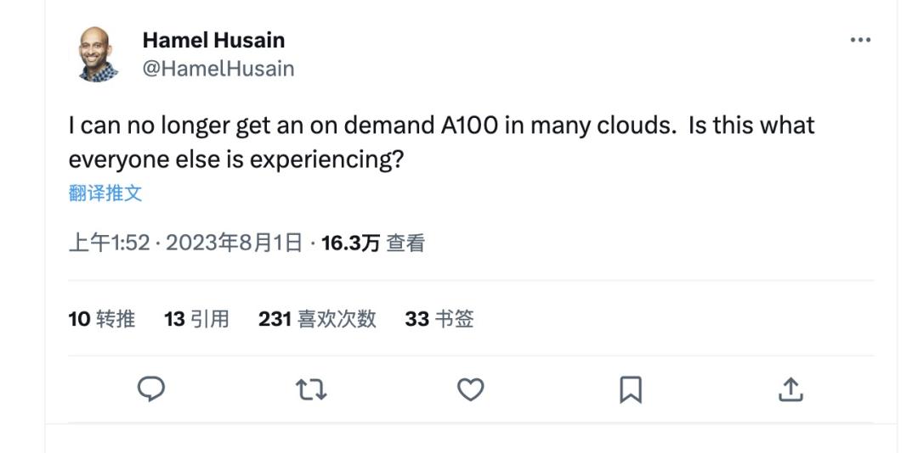Viewport: 918px width, 453px height.
Task: Click the 2023年8月1日 date text
Action: (234, 243)
